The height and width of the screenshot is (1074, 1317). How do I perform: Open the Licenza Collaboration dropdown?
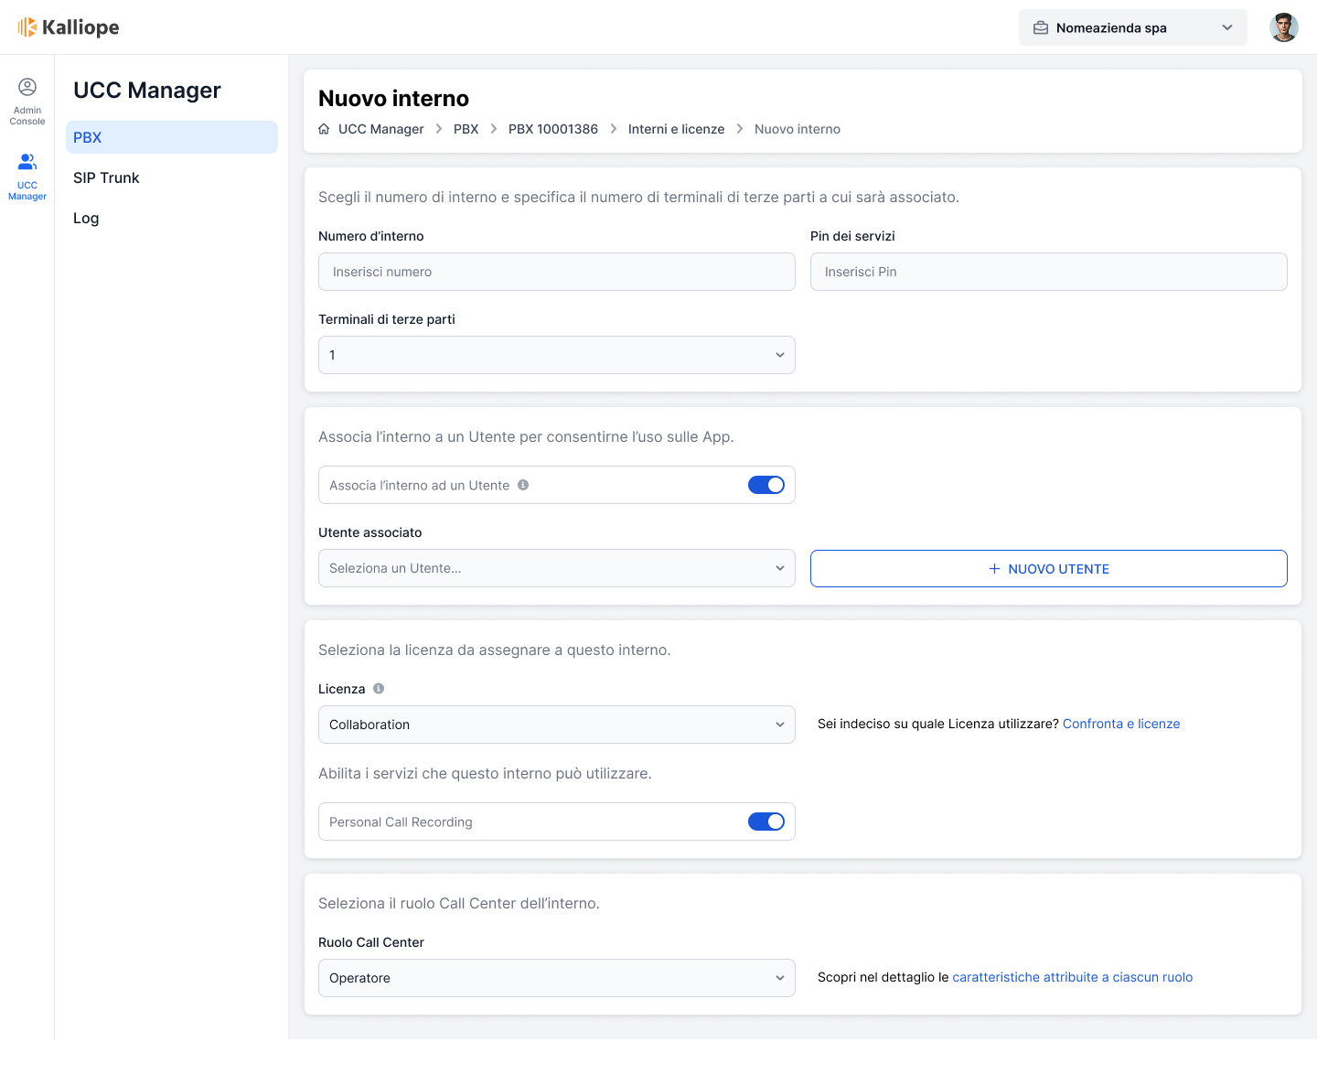[556, 725]
